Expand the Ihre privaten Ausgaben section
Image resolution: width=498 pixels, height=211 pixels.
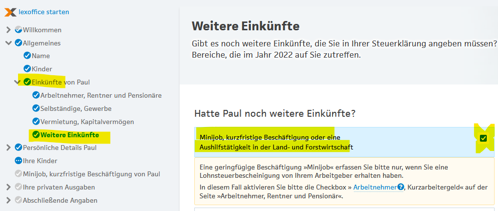coord(8,187)
